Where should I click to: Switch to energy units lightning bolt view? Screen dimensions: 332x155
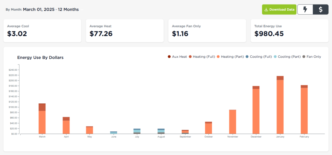click(x=305, y=10)
